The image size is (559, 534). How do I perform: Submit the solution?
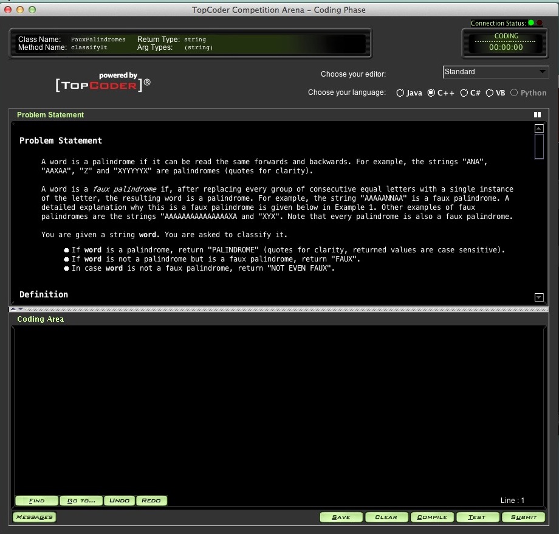click(x=523, y=517)
